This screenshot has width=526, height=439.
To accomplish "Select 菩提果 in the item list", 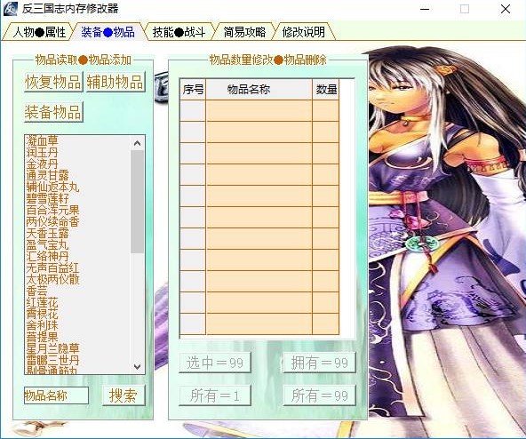I will pyautogui.click(x=43, y=338).
